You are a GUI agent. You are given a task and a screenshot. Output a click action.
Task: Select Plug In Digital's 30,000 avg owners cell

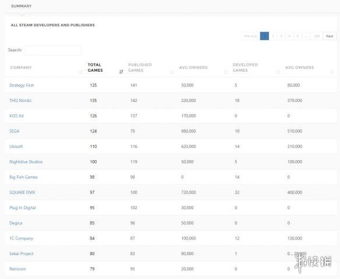187,207
